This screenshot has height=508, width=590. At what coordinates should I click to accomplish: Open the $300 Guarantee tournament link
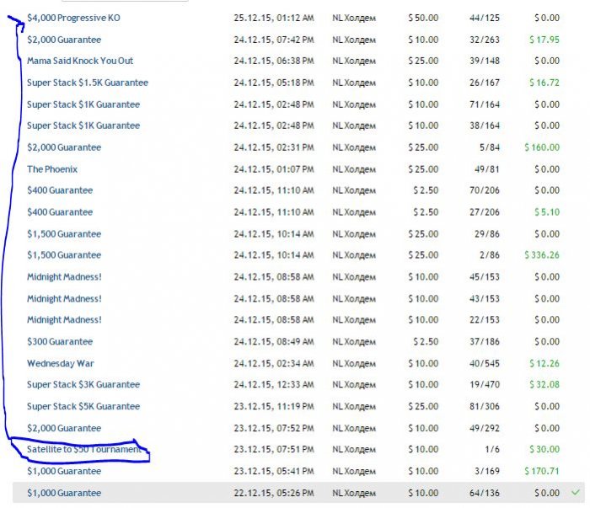coord(60,341)
